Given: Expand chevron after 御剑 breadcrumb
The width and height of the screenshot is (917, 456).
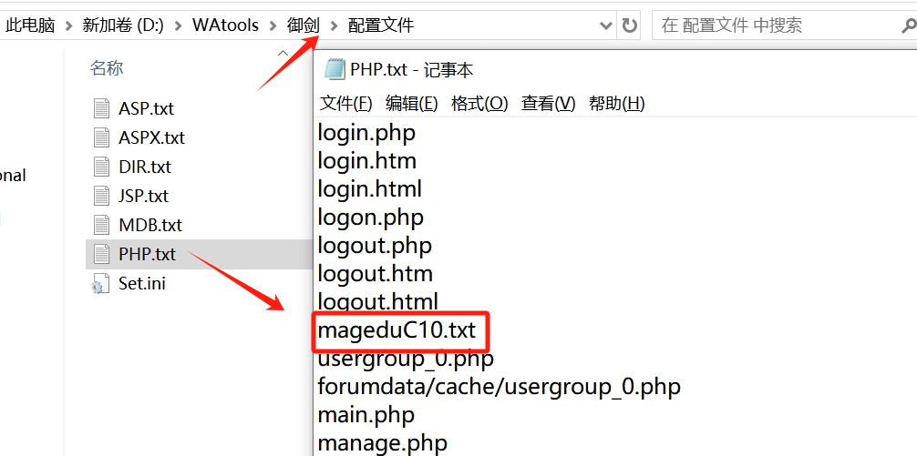Looking at the screenshot, I should (334, 25).
